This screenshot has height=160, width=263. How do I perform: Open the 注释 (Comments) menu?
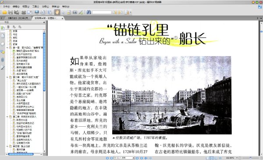coord(45,7)
